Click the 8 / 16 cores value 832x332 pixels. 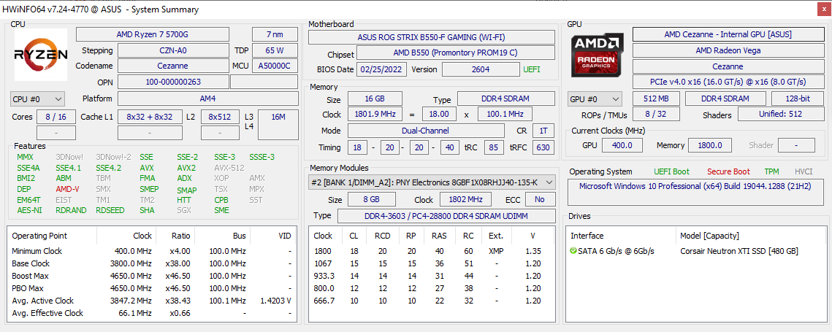point(56,117)
